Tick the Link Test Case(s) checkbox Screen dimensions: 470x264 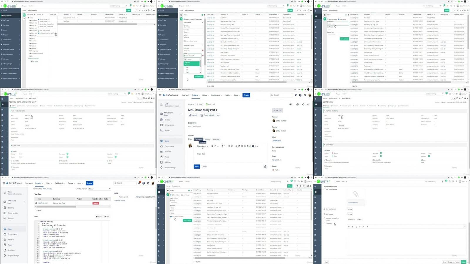pos(324,209)
